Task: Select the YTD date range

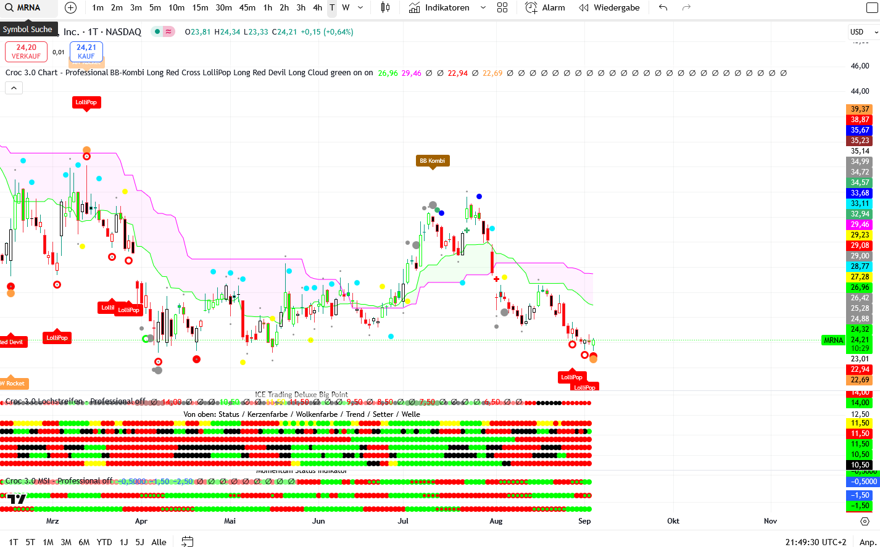Action: pyautogui.click(x=104, y=542)
